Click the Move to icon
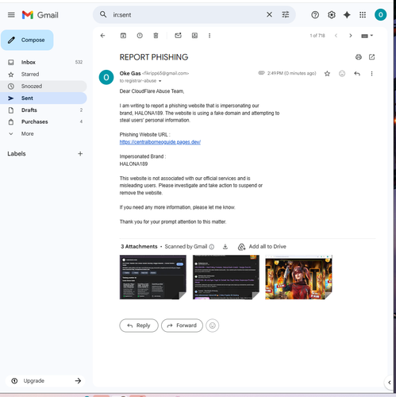The height and width of the screenshot is (397, 396). [x=194, y=36]
